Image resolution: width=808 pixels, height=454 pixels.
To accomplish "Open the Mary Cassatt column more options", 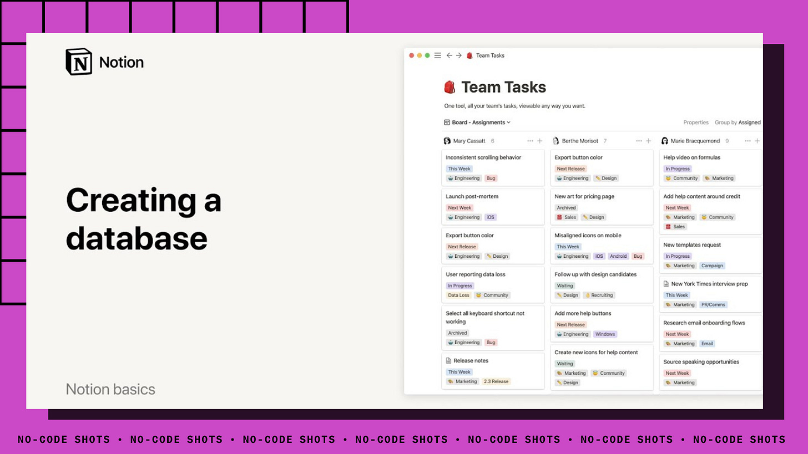I will [530, 141].
